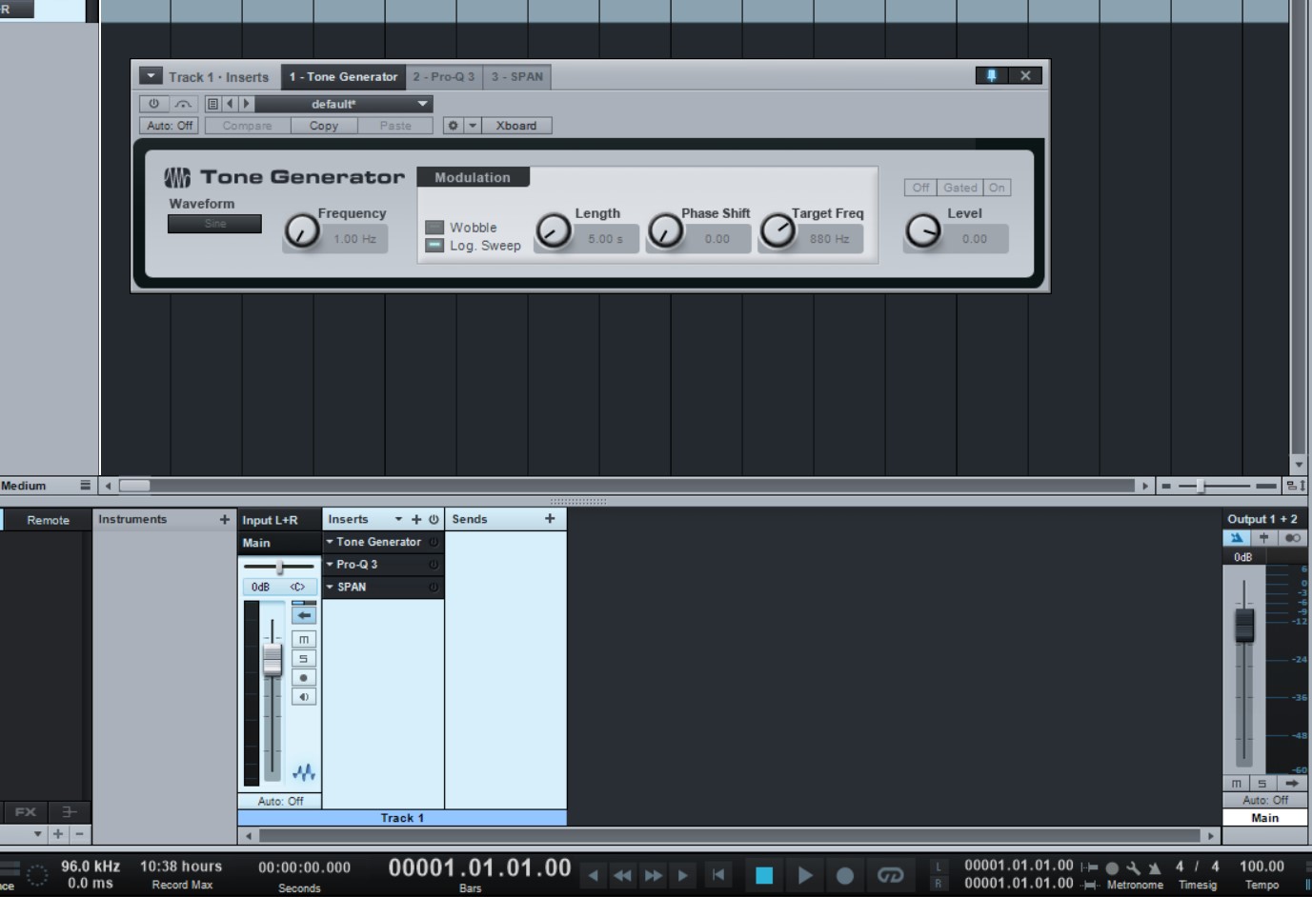Switch to the 3 - SPAN tab
Image resolution: width=1312 pixels, height=897 pixels.
click(517, 76)
